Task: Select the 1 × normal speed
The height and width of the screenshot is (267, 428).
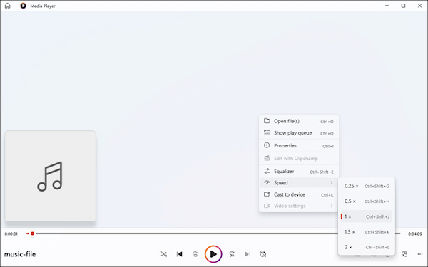Action: (x=367, y=216)
